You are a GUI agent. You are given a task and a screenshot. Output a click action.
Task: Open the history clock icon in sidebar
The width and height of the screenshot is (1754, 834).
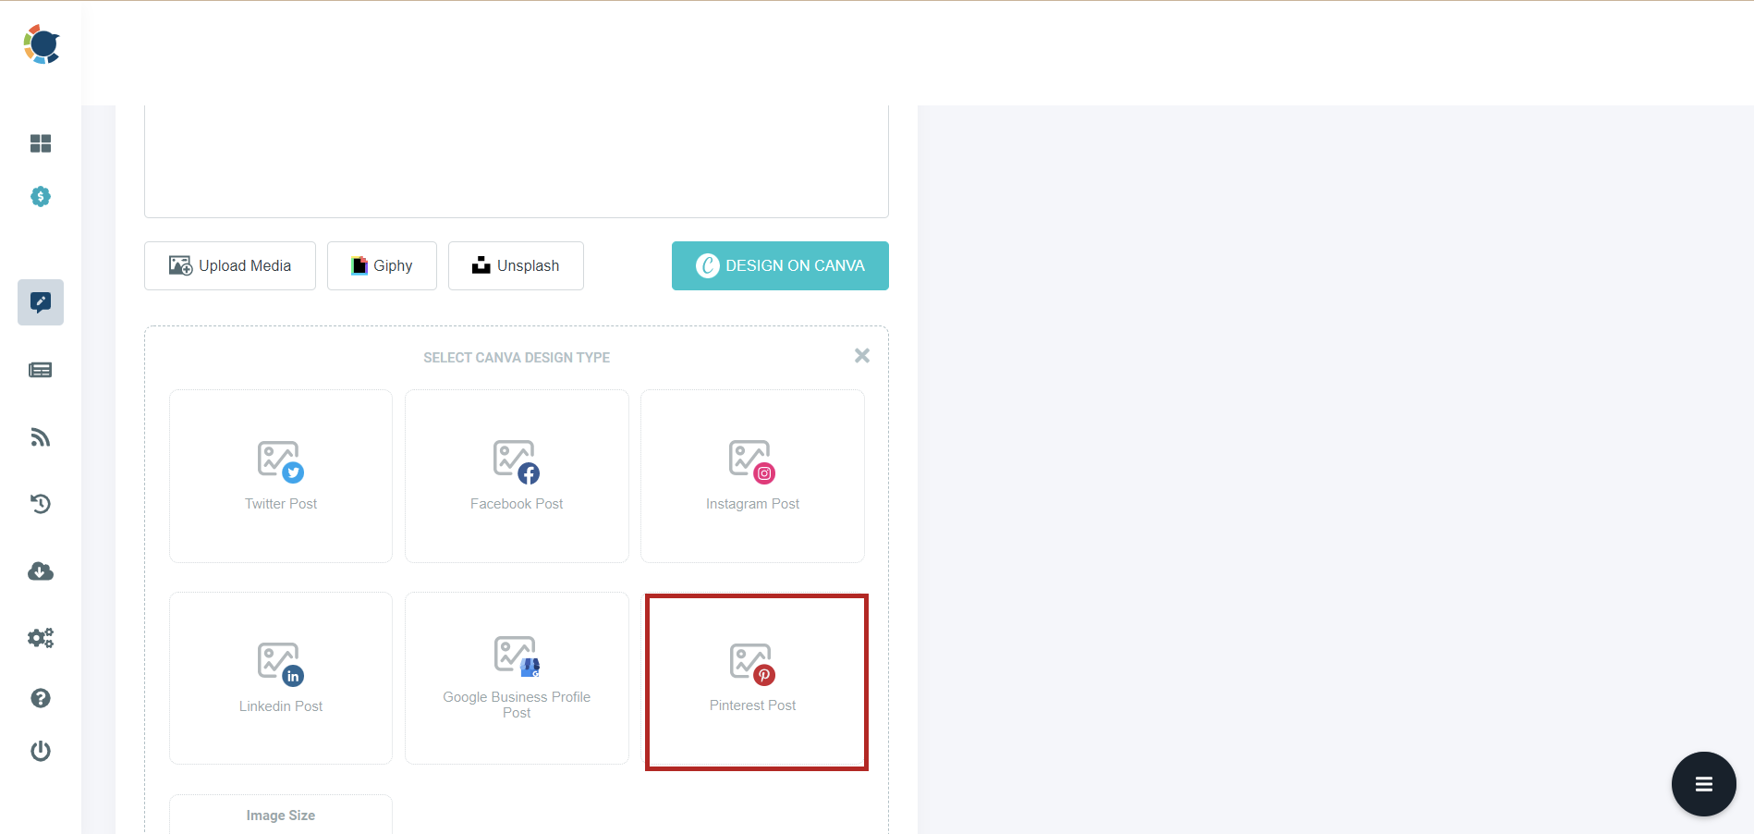(x=41, y=504)
